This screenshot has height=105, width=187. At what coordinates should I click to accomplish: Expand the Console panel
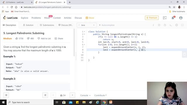85,95
